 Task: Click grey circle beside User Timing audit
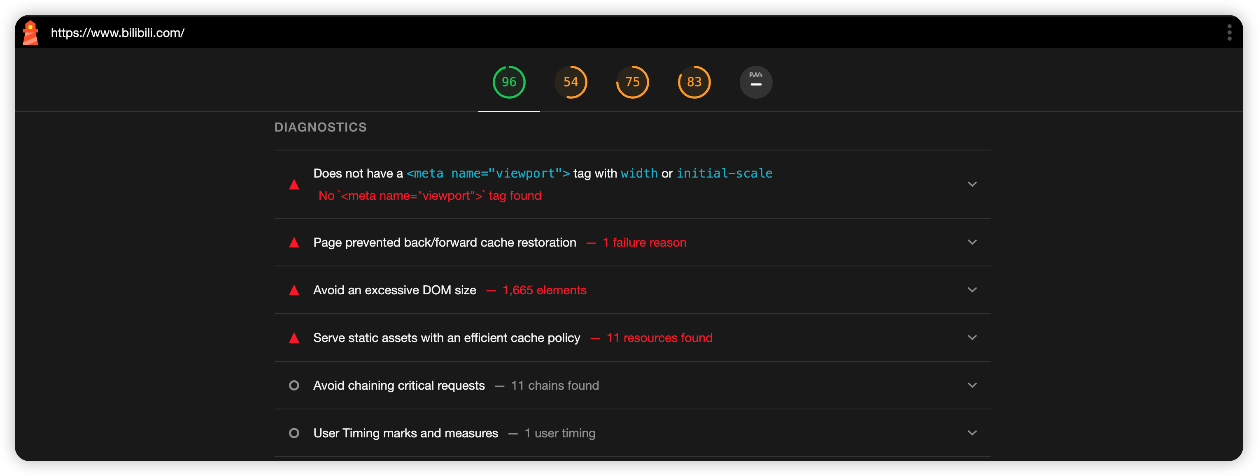(294, 433)
